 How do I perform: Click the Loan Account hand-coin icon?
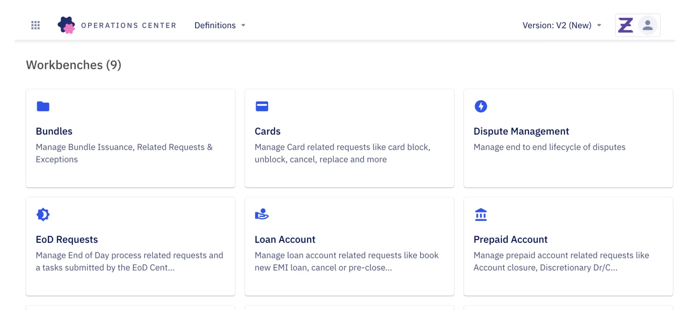(x=262, y=214)
